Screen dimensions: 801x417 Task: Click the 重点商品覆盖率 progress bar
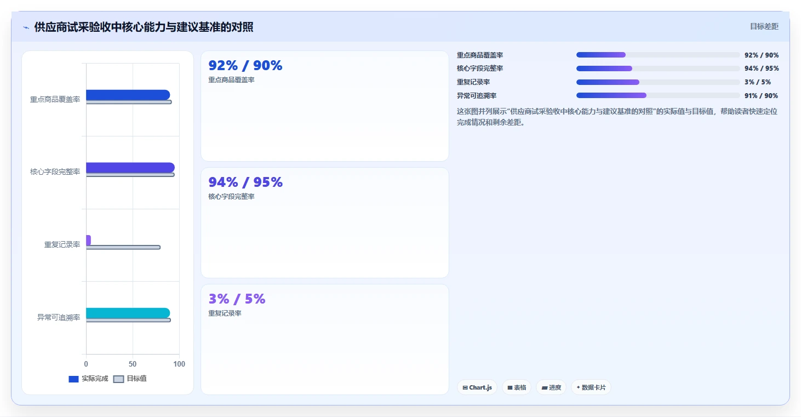[658, 55]
